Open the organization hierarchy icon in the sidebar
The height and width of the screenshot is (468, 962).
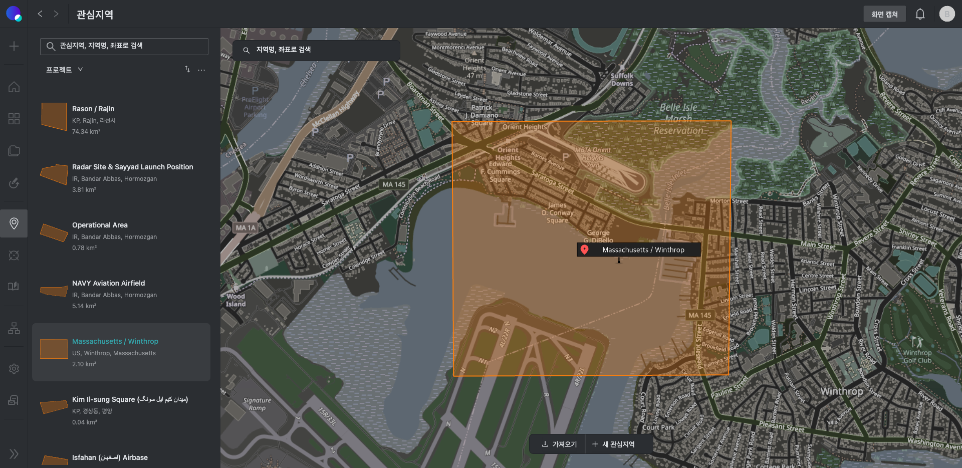tap(14, 328)
